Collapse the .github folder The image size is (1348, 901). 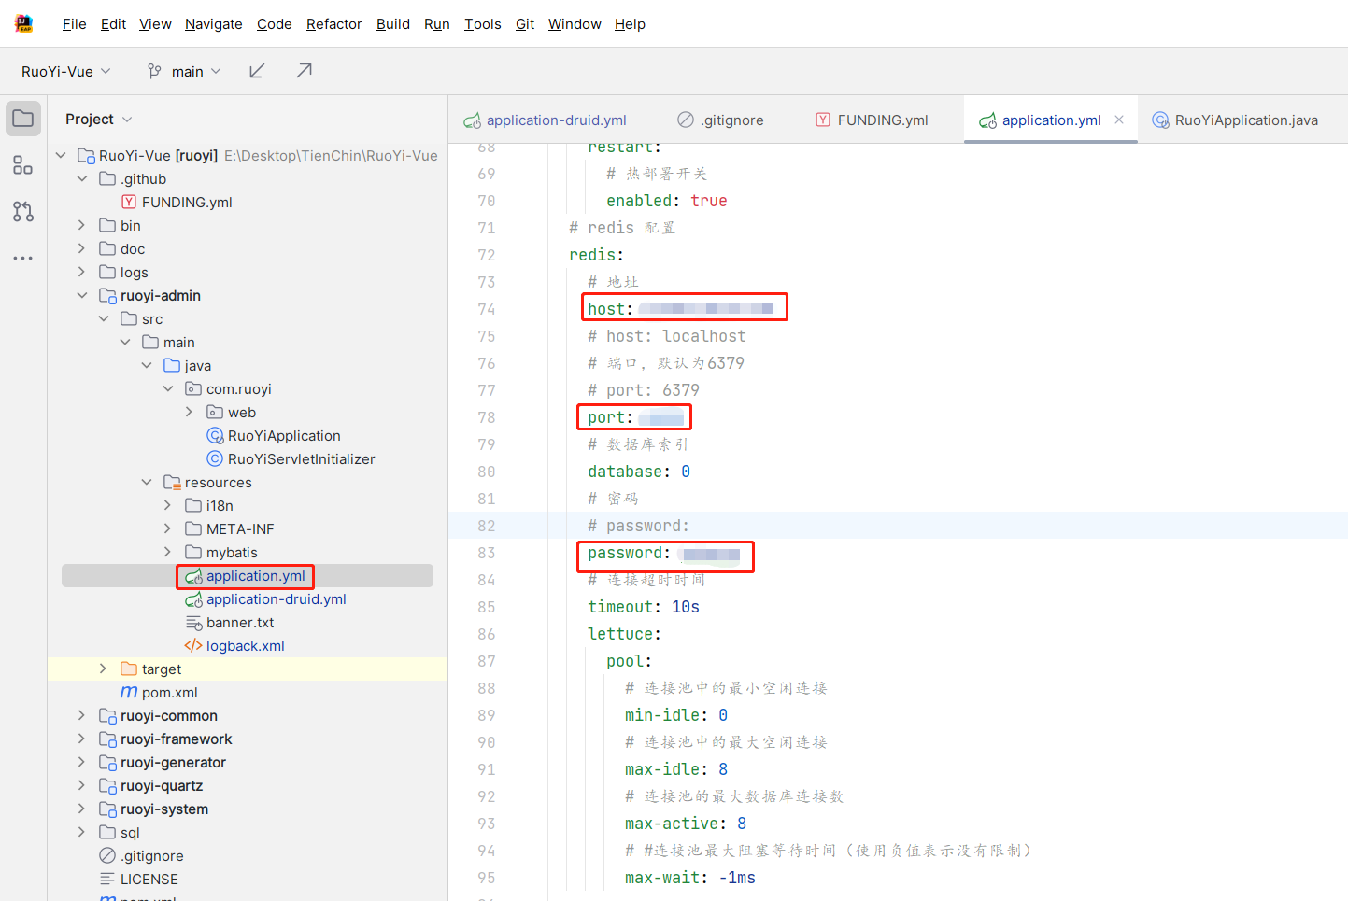(x=82, y=178)
